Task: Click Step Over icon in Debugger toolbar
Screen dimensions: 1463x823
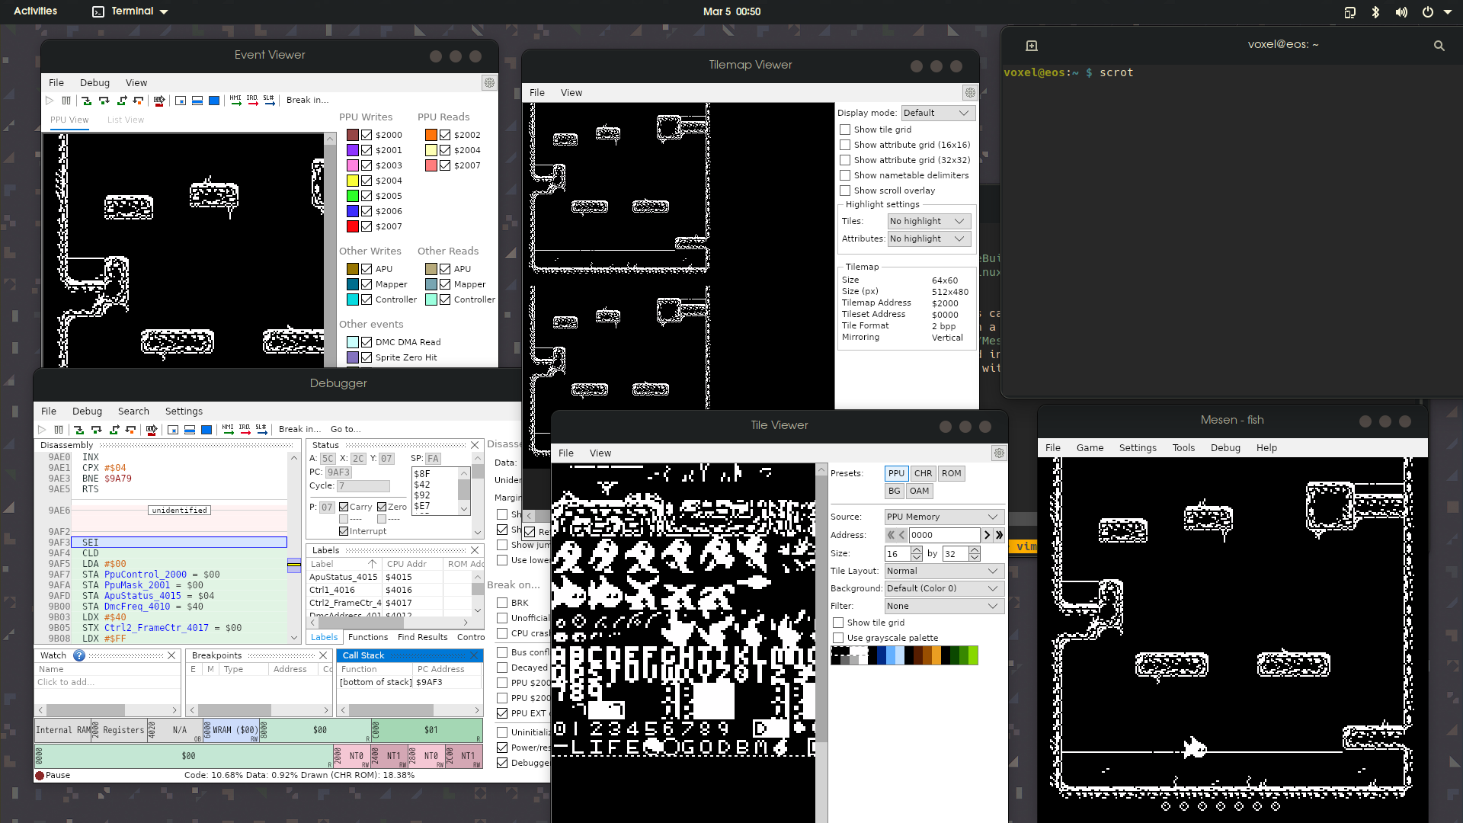Action: click(97, 430)
